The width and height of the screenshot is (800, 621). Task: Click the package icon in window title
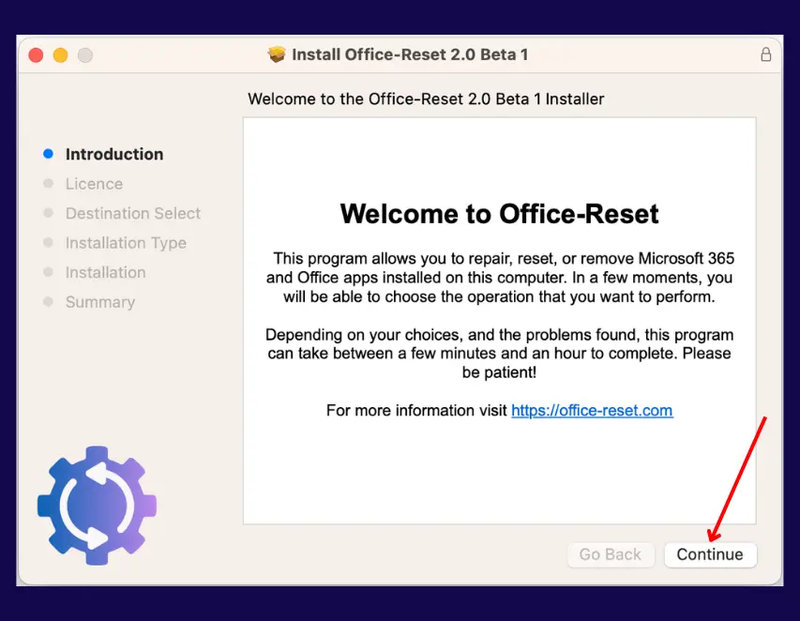coord(277,54)
